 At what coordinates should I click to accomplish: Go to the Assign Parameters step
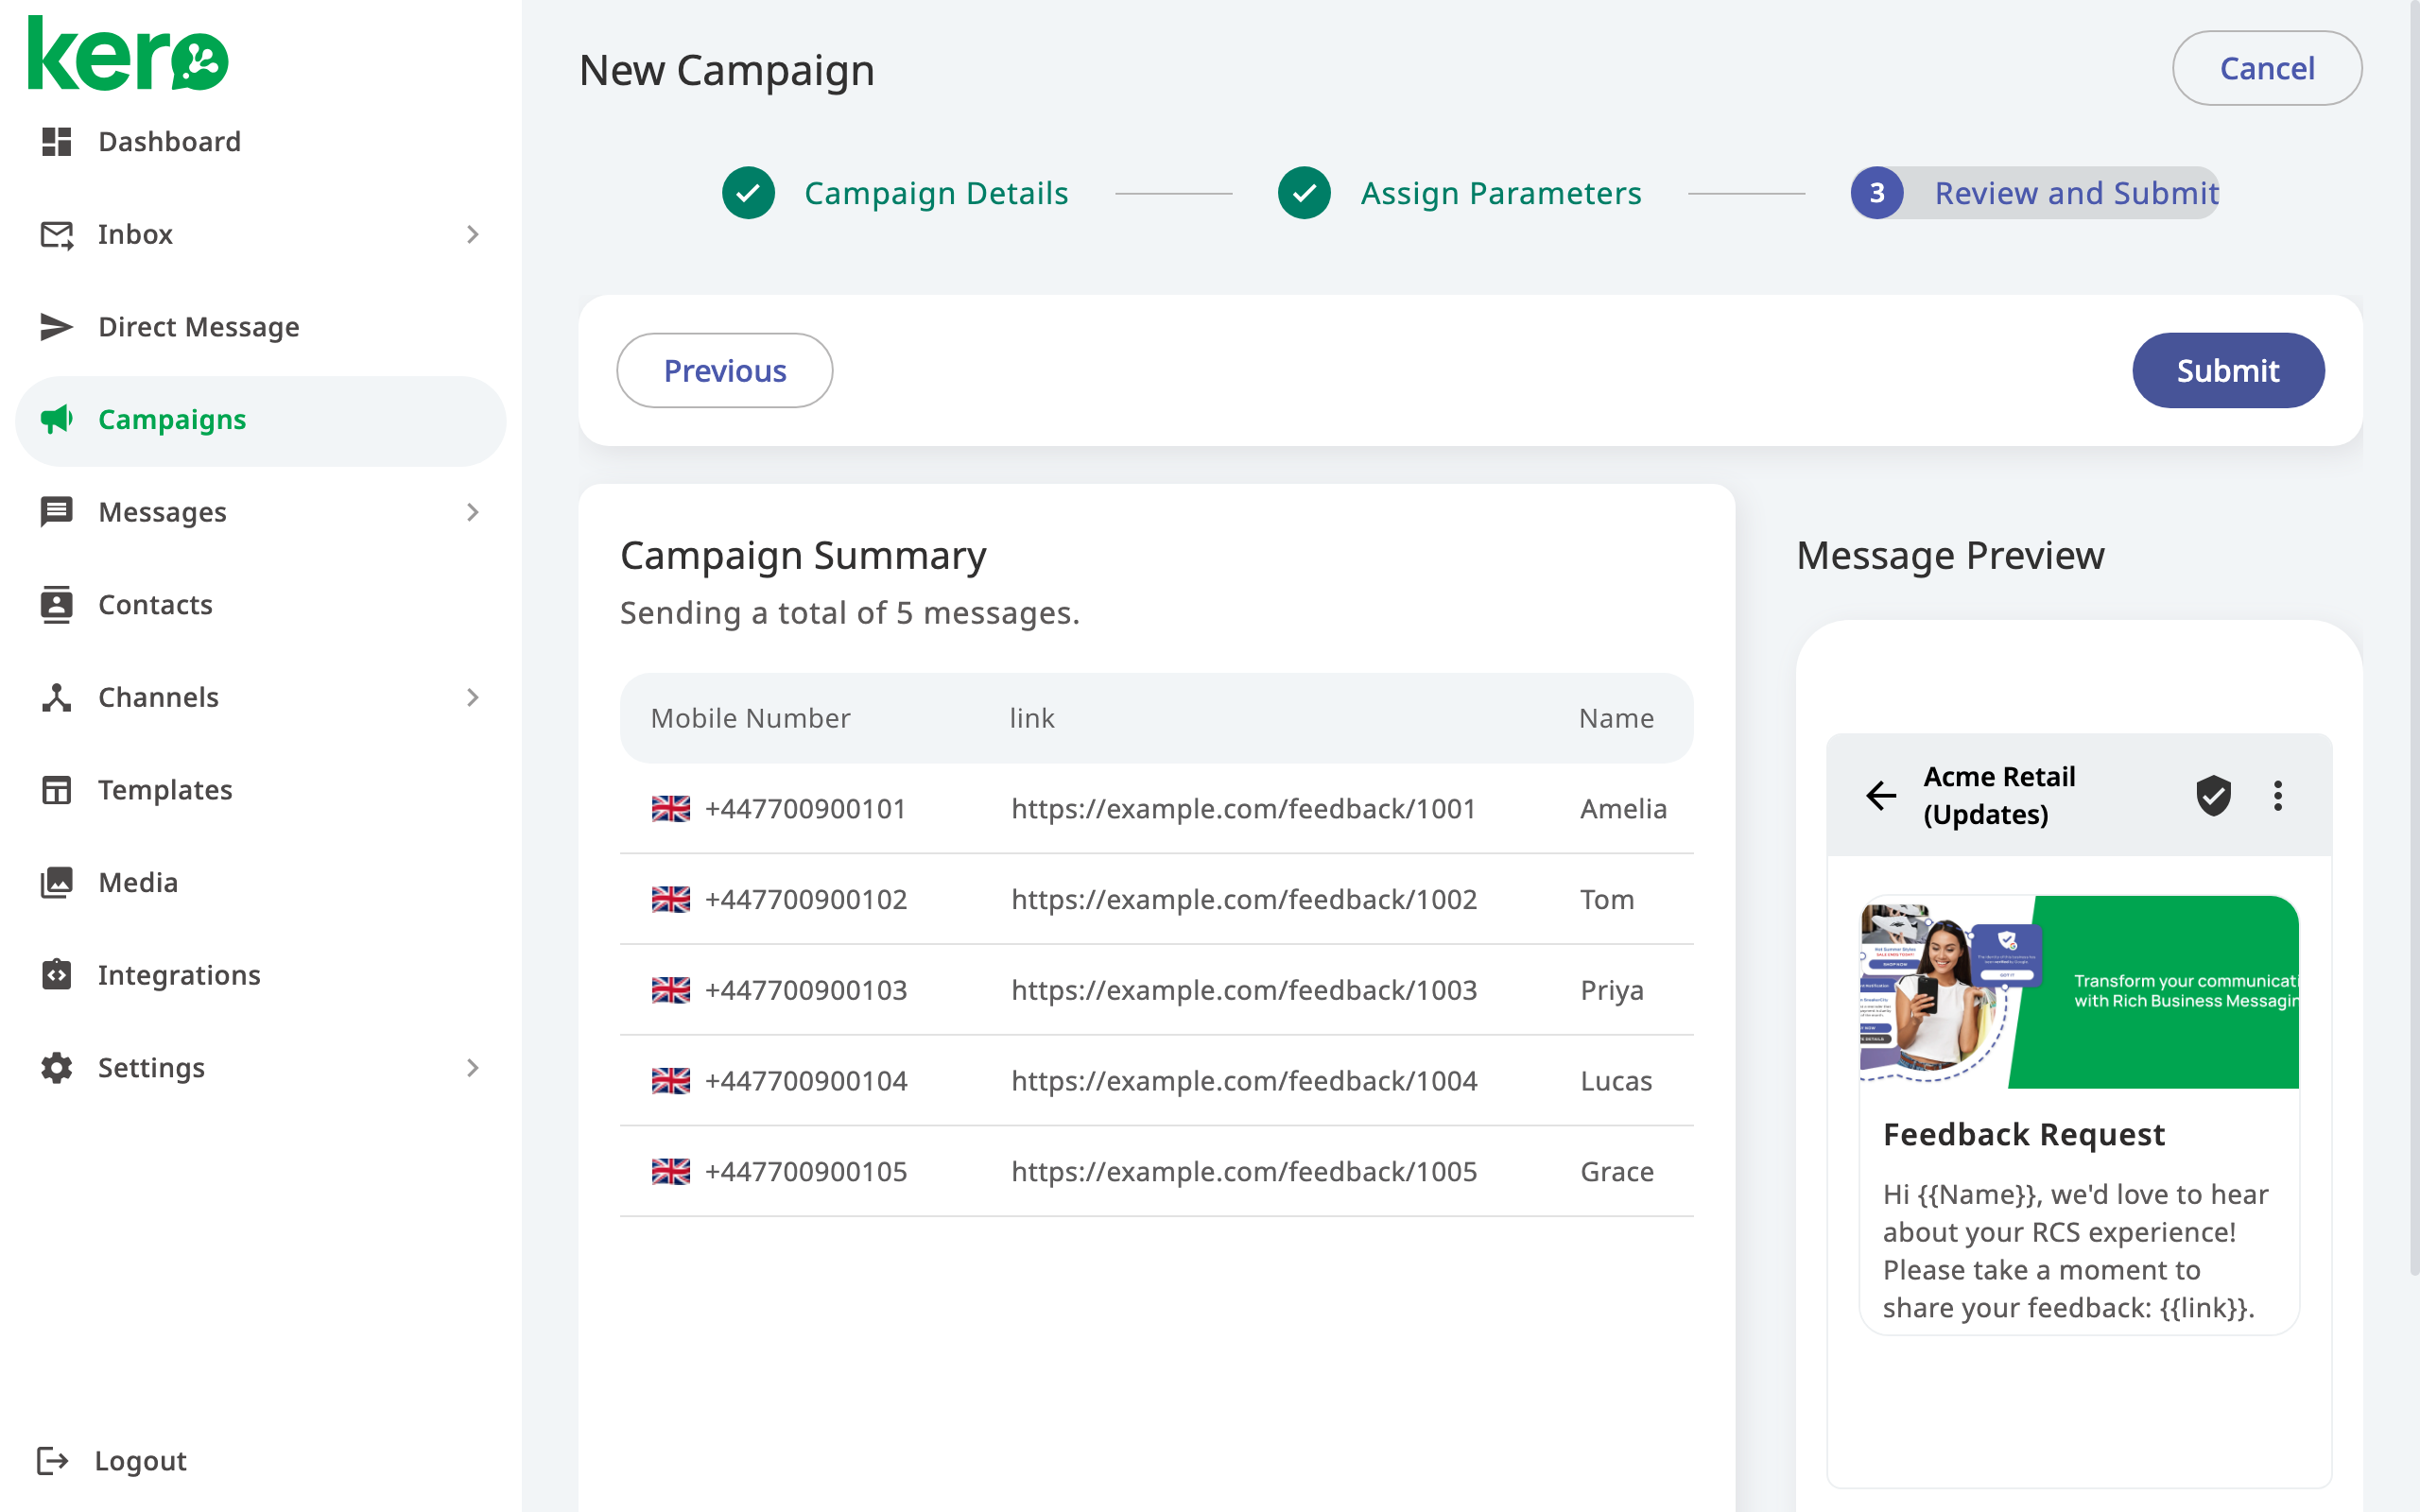(1460, 193)
